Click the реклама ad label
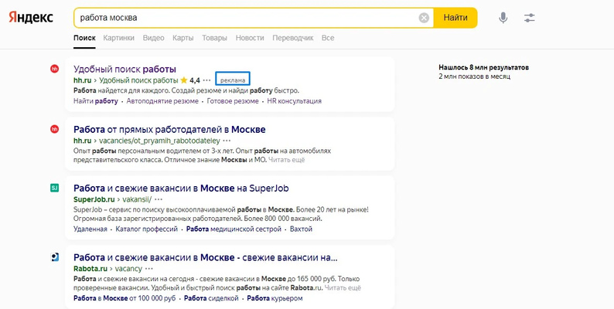The width and height of the screenshot is (614, 309). click(x=233, y=80)
